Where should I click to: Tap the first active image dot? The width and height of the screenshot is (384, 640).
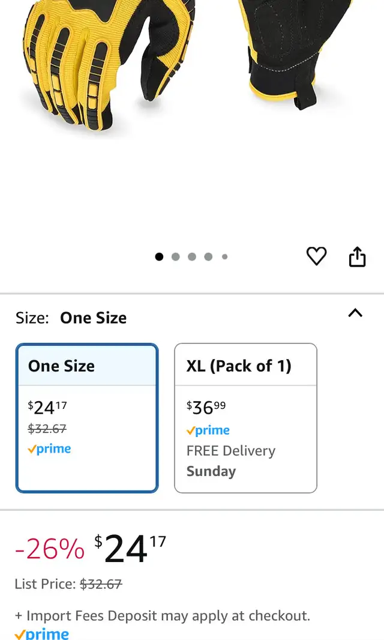159,257
